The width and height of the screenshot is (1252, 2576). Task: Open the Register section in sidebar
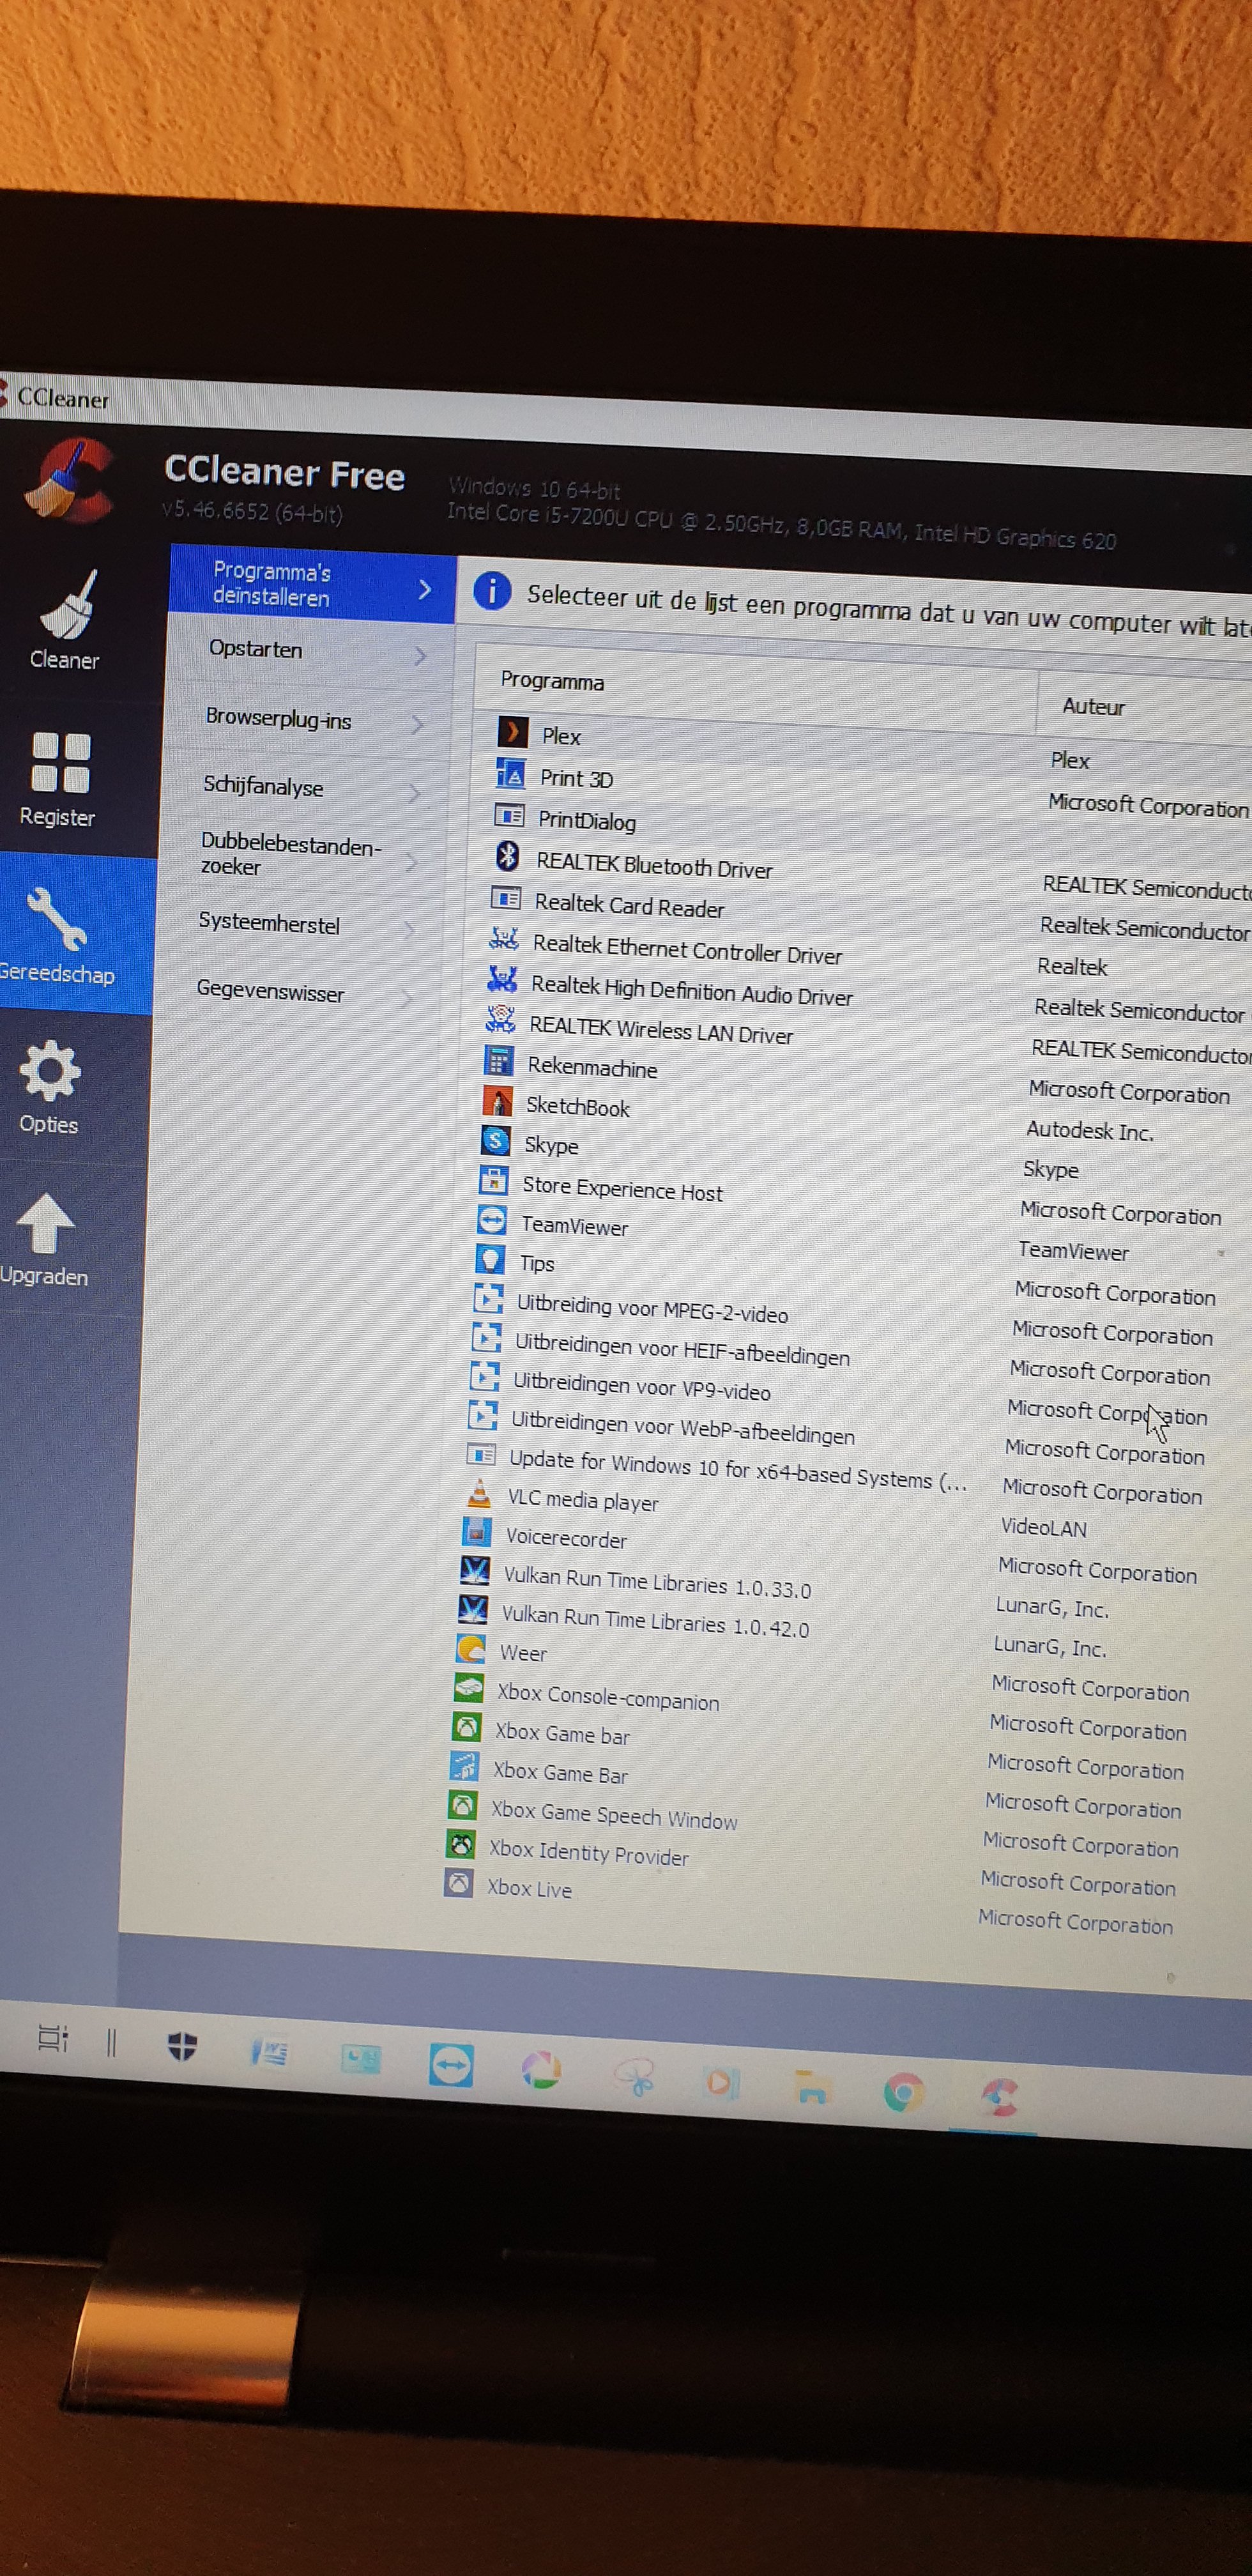[x=60, y=780]
